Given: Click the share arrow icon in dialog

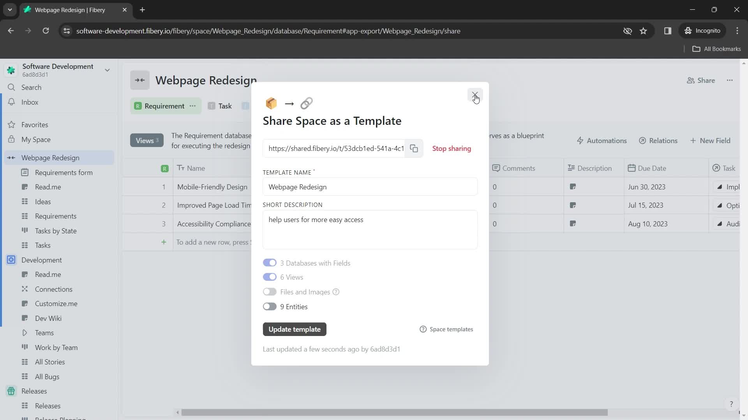Looking at the screenshot, I should pyautogui.click(x=289, y=103).
